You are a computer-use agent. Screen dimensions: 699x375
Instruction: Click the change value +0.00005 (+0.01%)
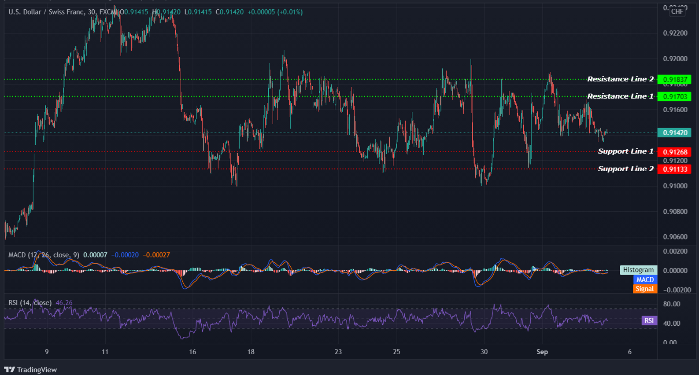point(275,12)
